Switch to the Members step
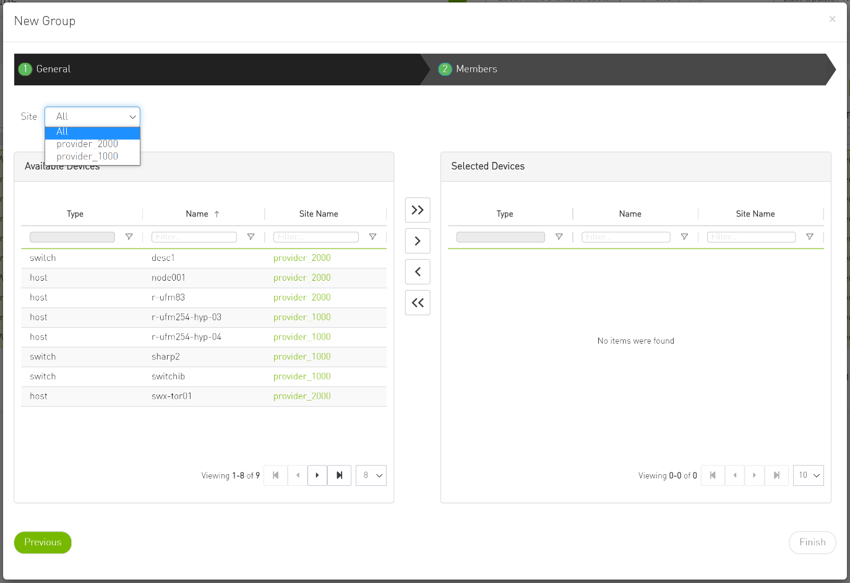Image resolution: width=850 pixels, height=583 pixels. point(476,69)
